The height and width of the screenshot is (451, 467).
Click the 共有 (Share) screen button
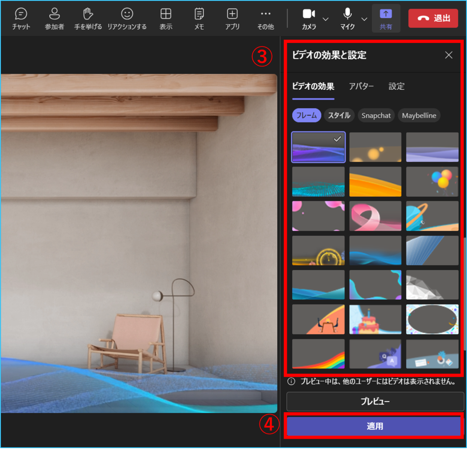pyautogui.click(x=386, y=18)
